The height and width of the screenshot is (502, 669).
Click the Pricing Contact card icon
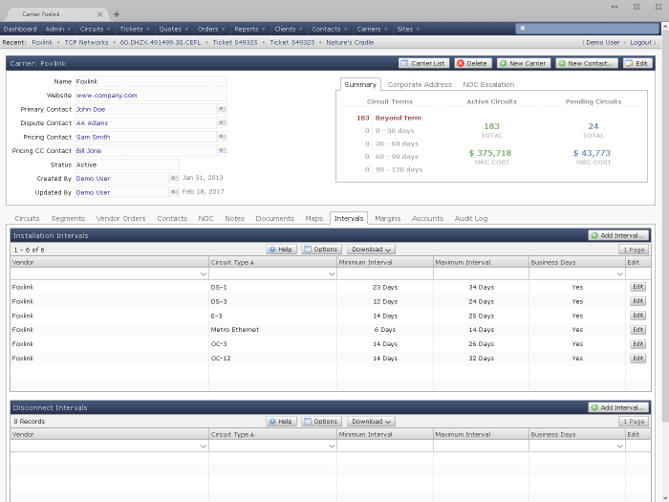(x=222, y=137)
